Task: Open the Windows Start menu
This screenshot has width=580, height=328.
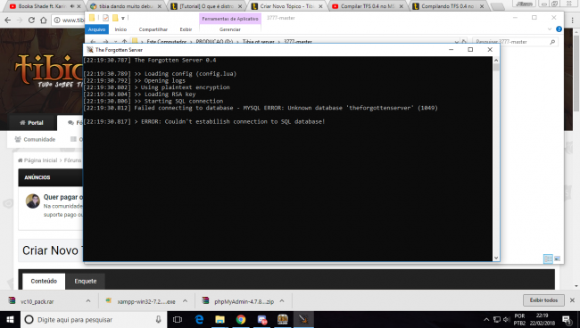Action: (10, 319)
